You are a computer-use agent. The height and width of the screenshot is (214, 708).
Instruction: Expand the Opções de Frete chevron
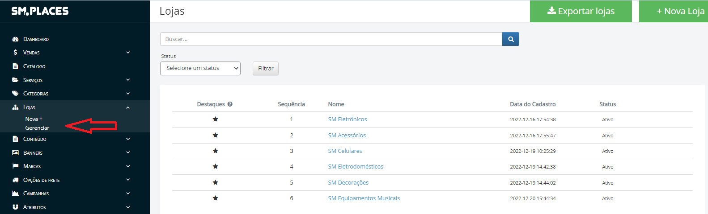tap(128, 180)
